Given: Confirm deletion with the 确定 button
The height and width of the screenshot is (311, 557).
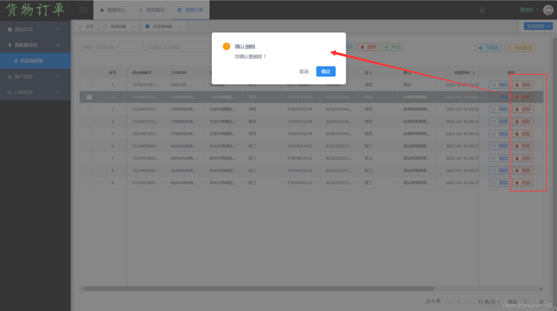Looking at the screenshot, I should (x=326, y=71).
